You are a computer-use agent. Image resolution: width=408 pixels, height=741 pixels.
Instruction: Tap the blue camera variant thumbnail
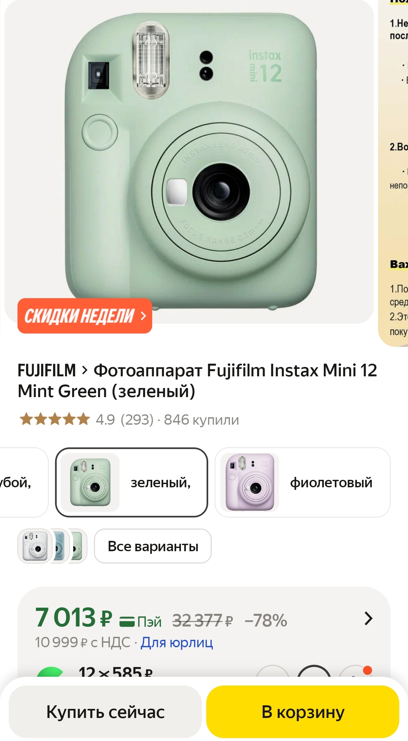[x=61, y=546]
